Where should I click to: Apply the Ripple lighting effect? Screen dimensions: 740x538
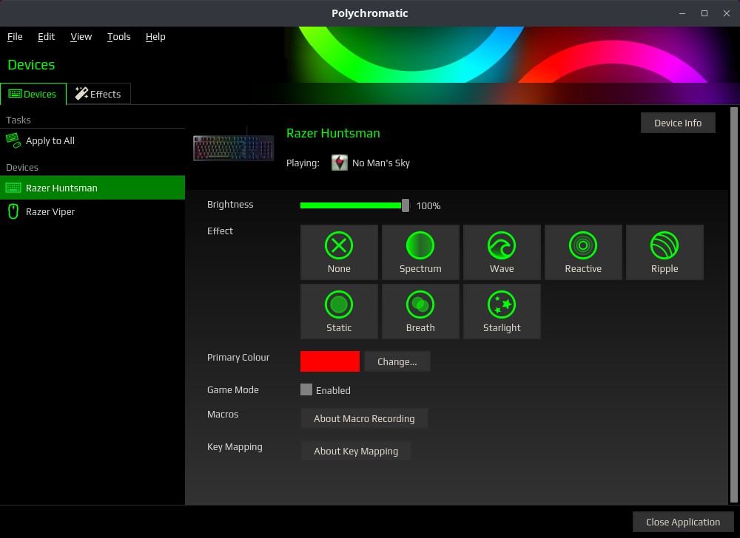point(665,252)
